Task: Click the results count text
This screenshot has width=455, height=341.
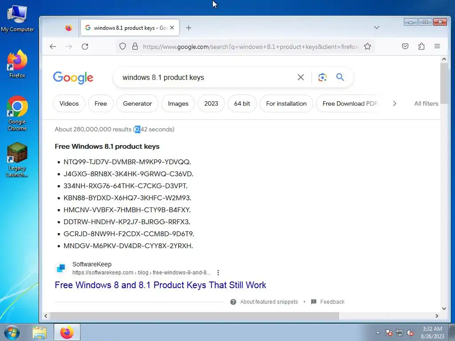Action: coord(115,129)
